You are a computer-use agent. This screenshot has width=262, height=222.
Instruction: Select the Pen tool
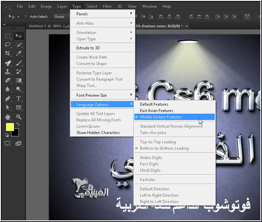point(8,98)
